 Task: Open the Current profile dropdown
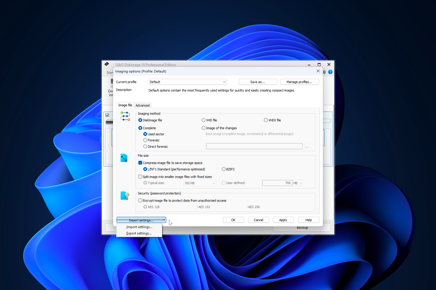[x=188, y=82]
